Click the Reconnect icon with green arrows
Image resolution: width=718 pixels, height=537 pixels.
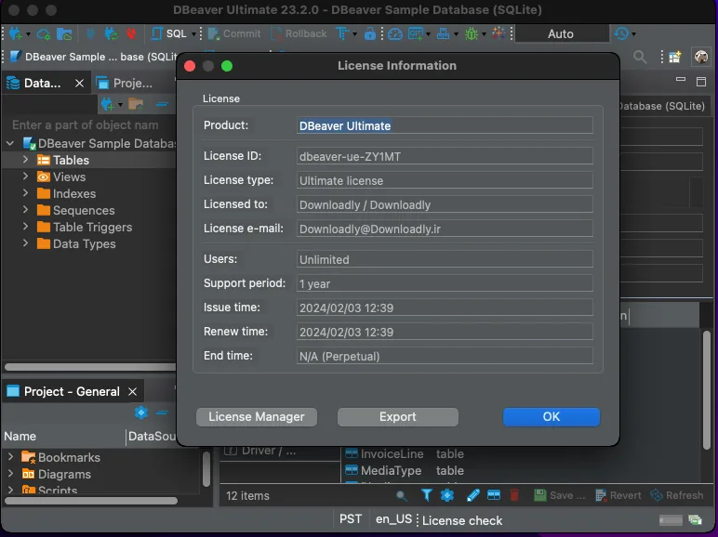tap(112, 33)
